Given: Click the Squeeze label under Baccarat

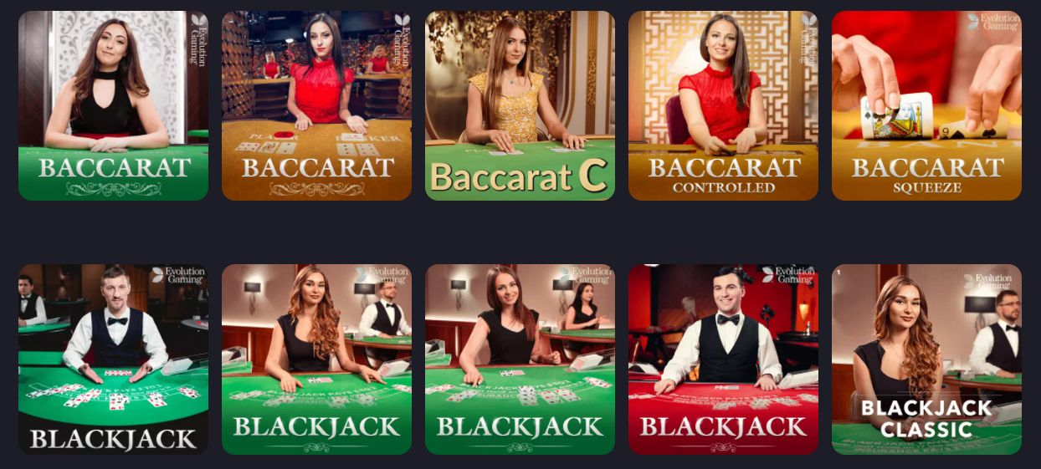Looking at the screenshot, I should [927, 187].
